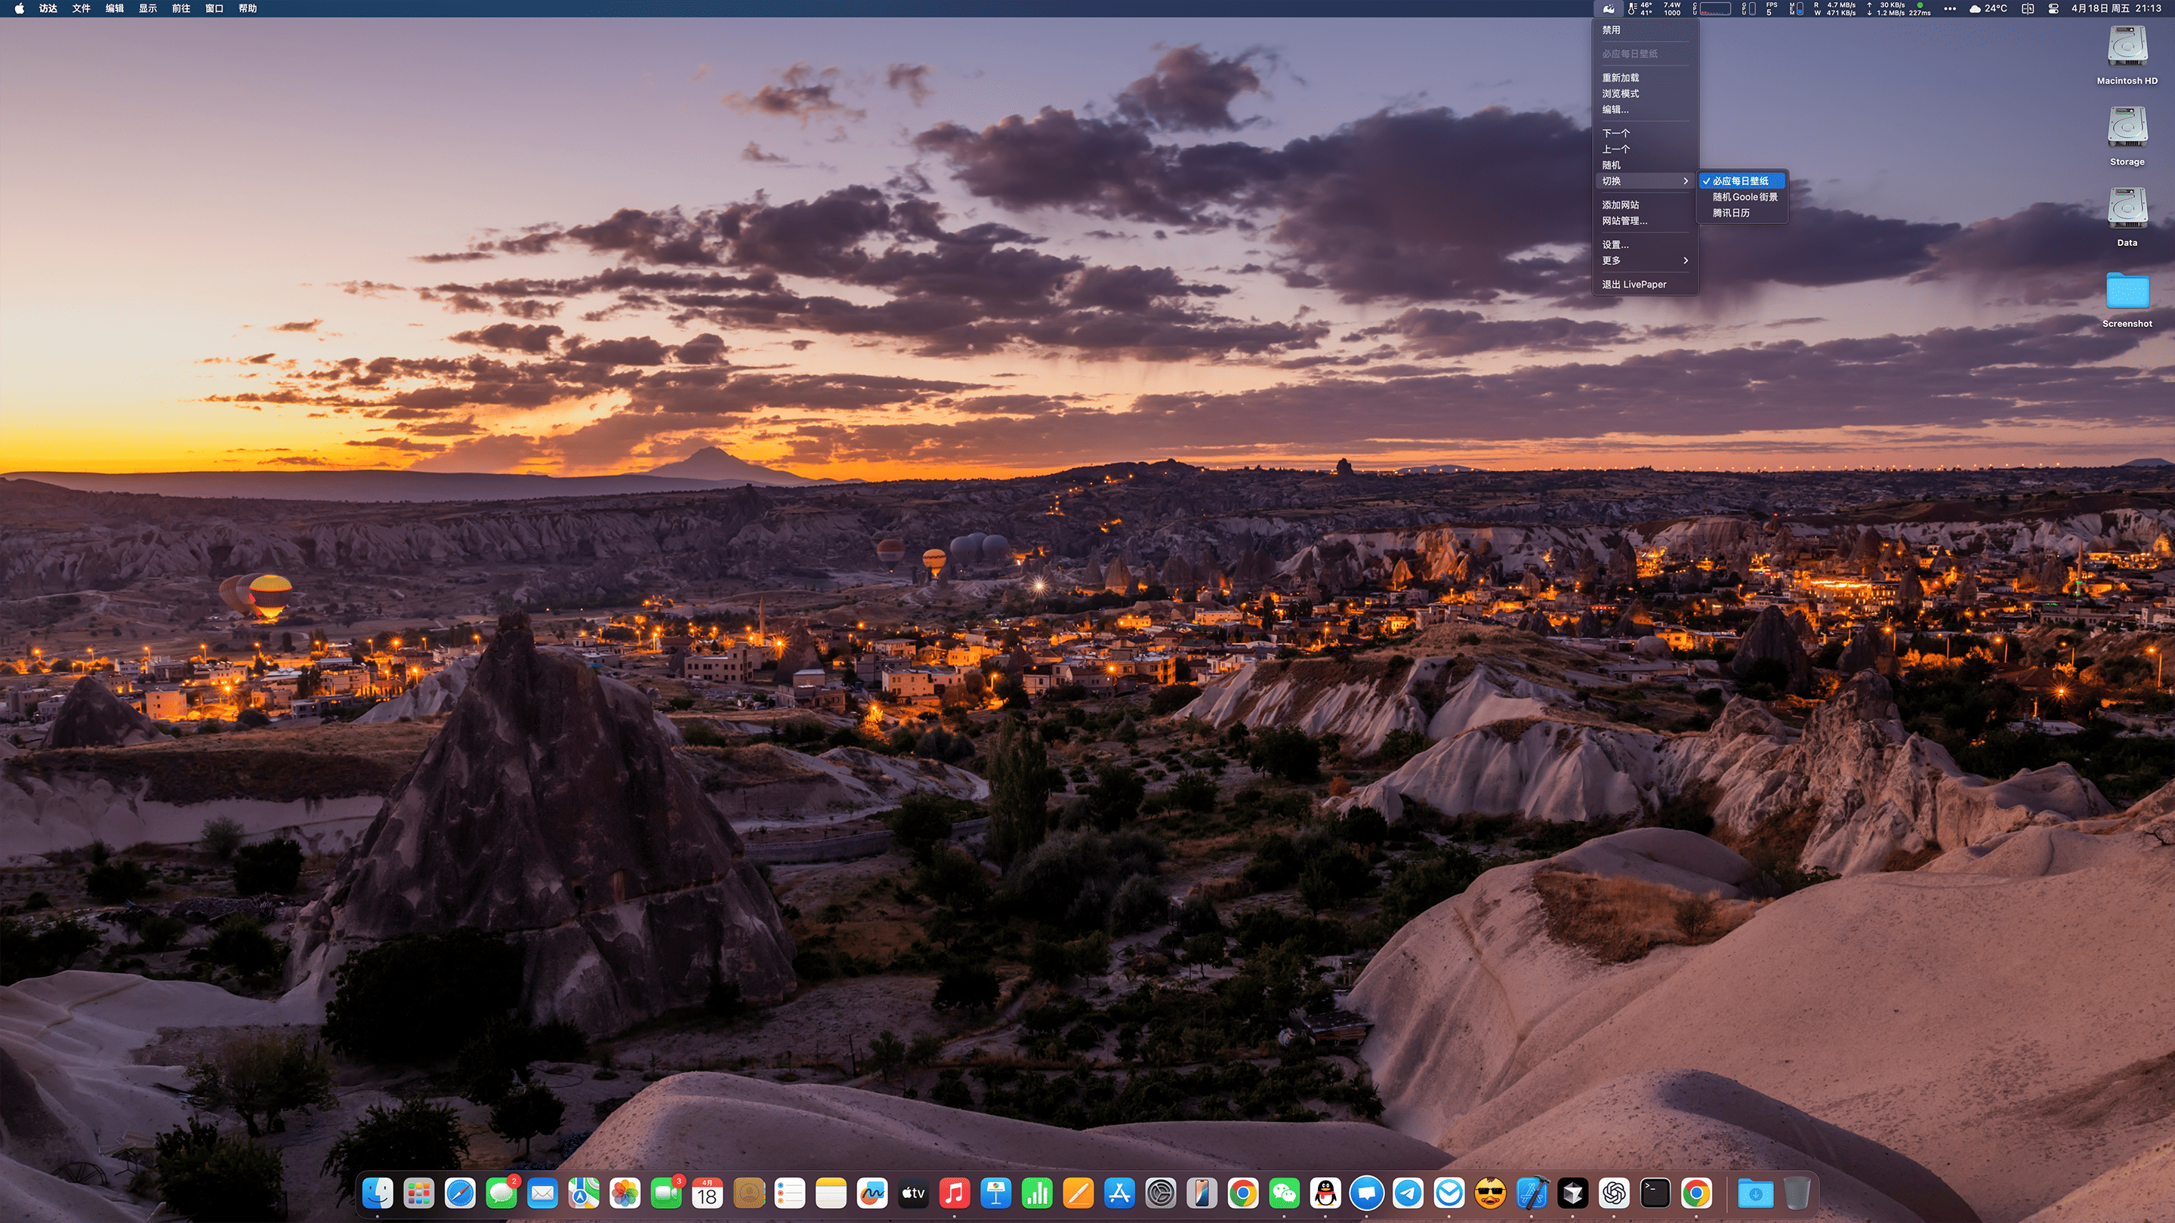This screenshot has height=1223, width=2175.
Task: Open iPhone Mirroring in the Dock
Action: click(1202, 1194)
